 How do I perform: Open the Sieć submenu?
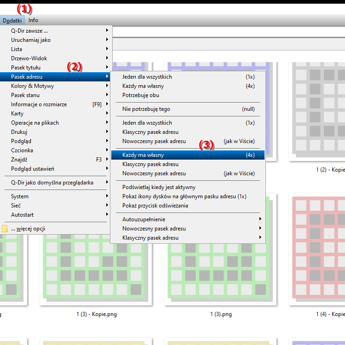pyautogui.click(x=56, y=206)
